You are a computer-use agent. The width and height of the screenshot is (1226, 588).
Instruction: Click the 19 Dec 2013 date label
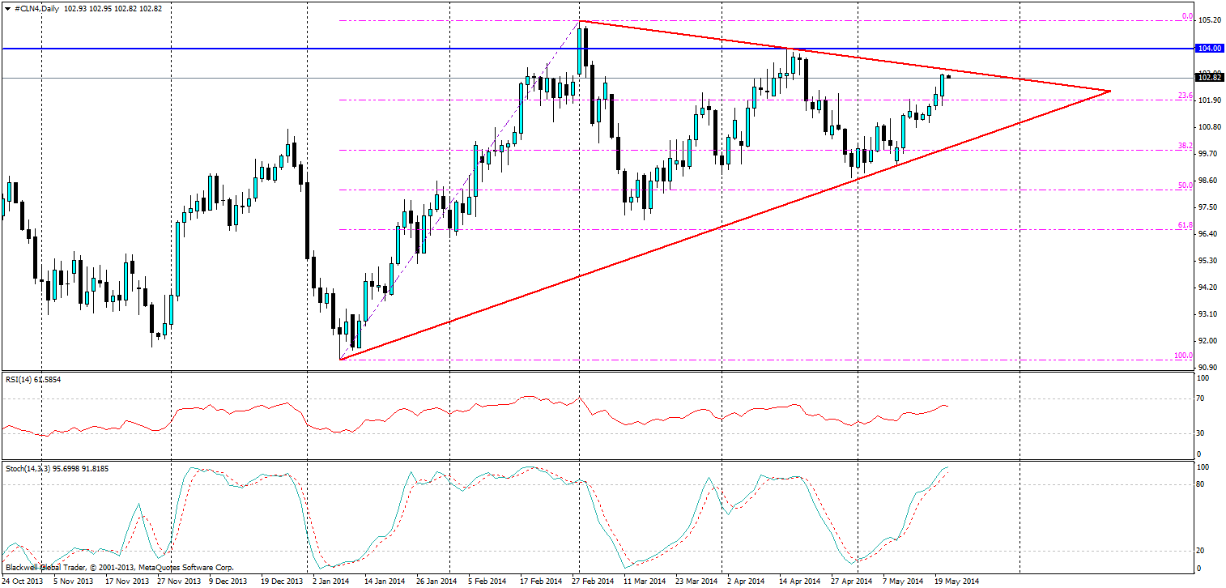pos(281,582)
